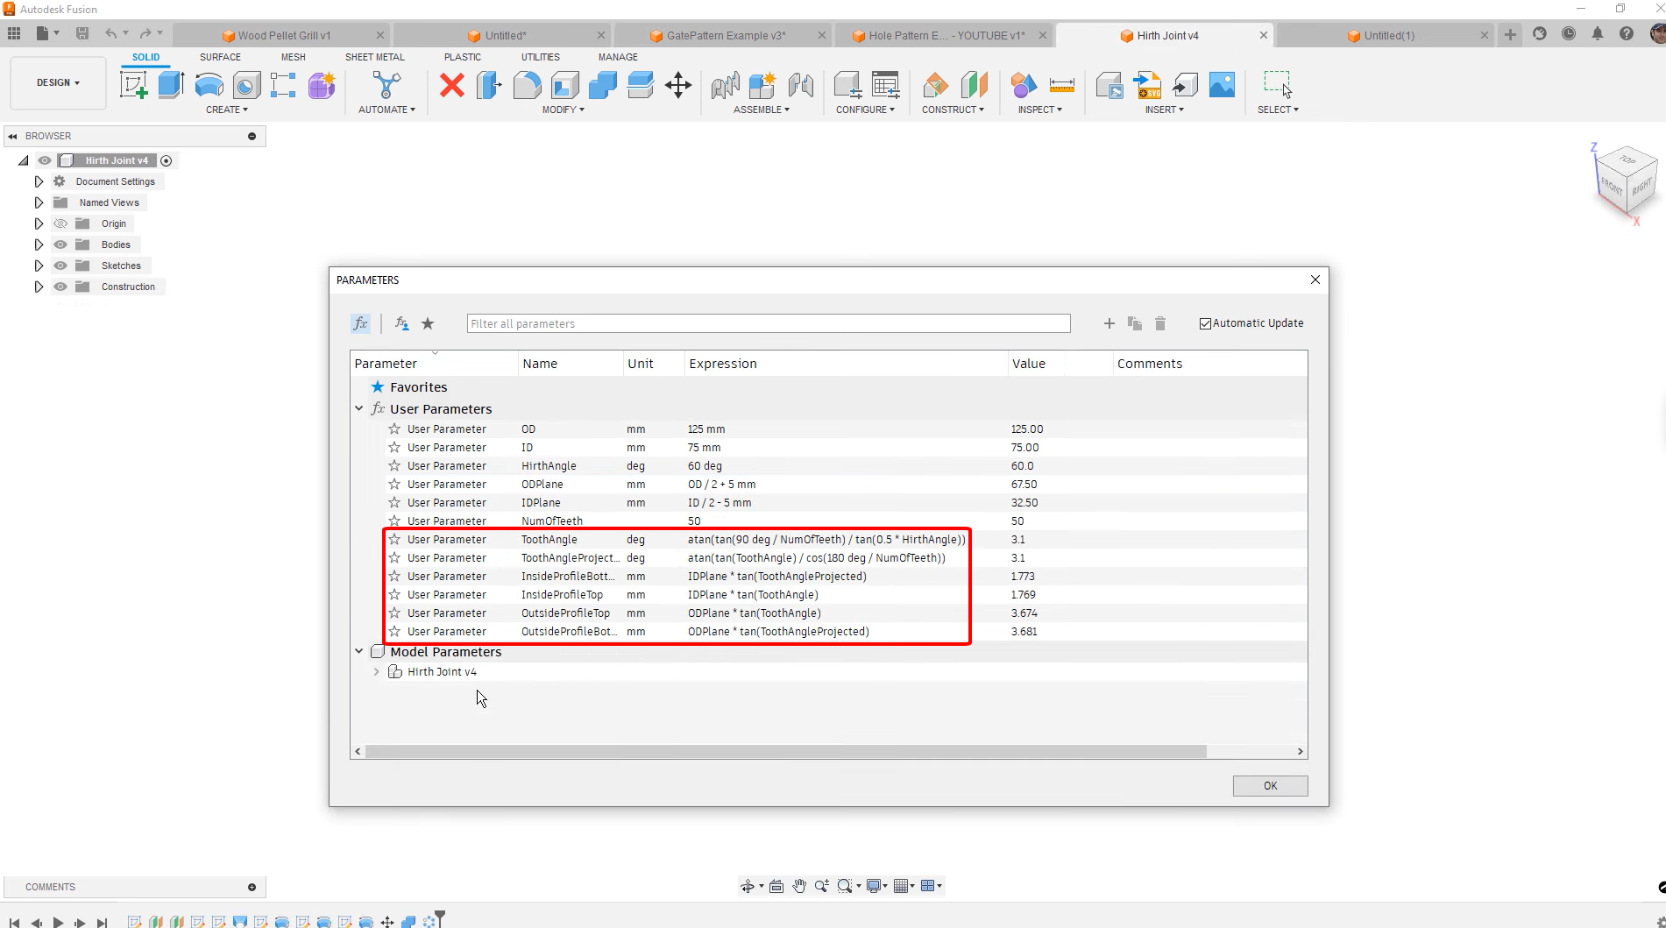Open the Wood Pellet Grill v1 document tab
Viewport: 1666px width, 928px height.
pos(280,36)
